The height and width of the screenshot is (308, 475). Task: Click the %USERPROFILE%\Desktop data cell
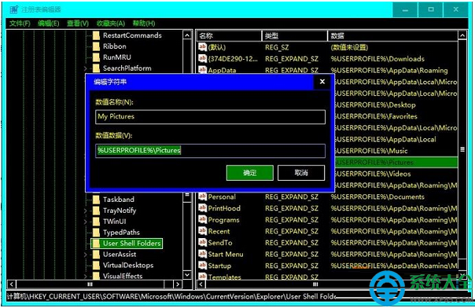click(x=375, y=104)
